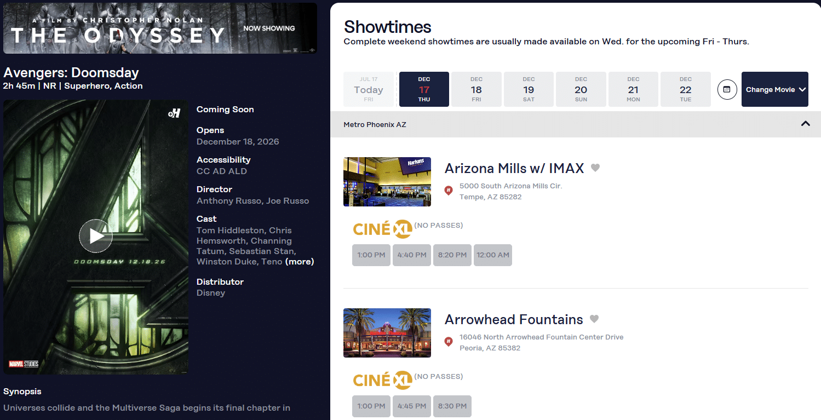
Task: Expand the cast list with (more)
Action: point(300,262)
